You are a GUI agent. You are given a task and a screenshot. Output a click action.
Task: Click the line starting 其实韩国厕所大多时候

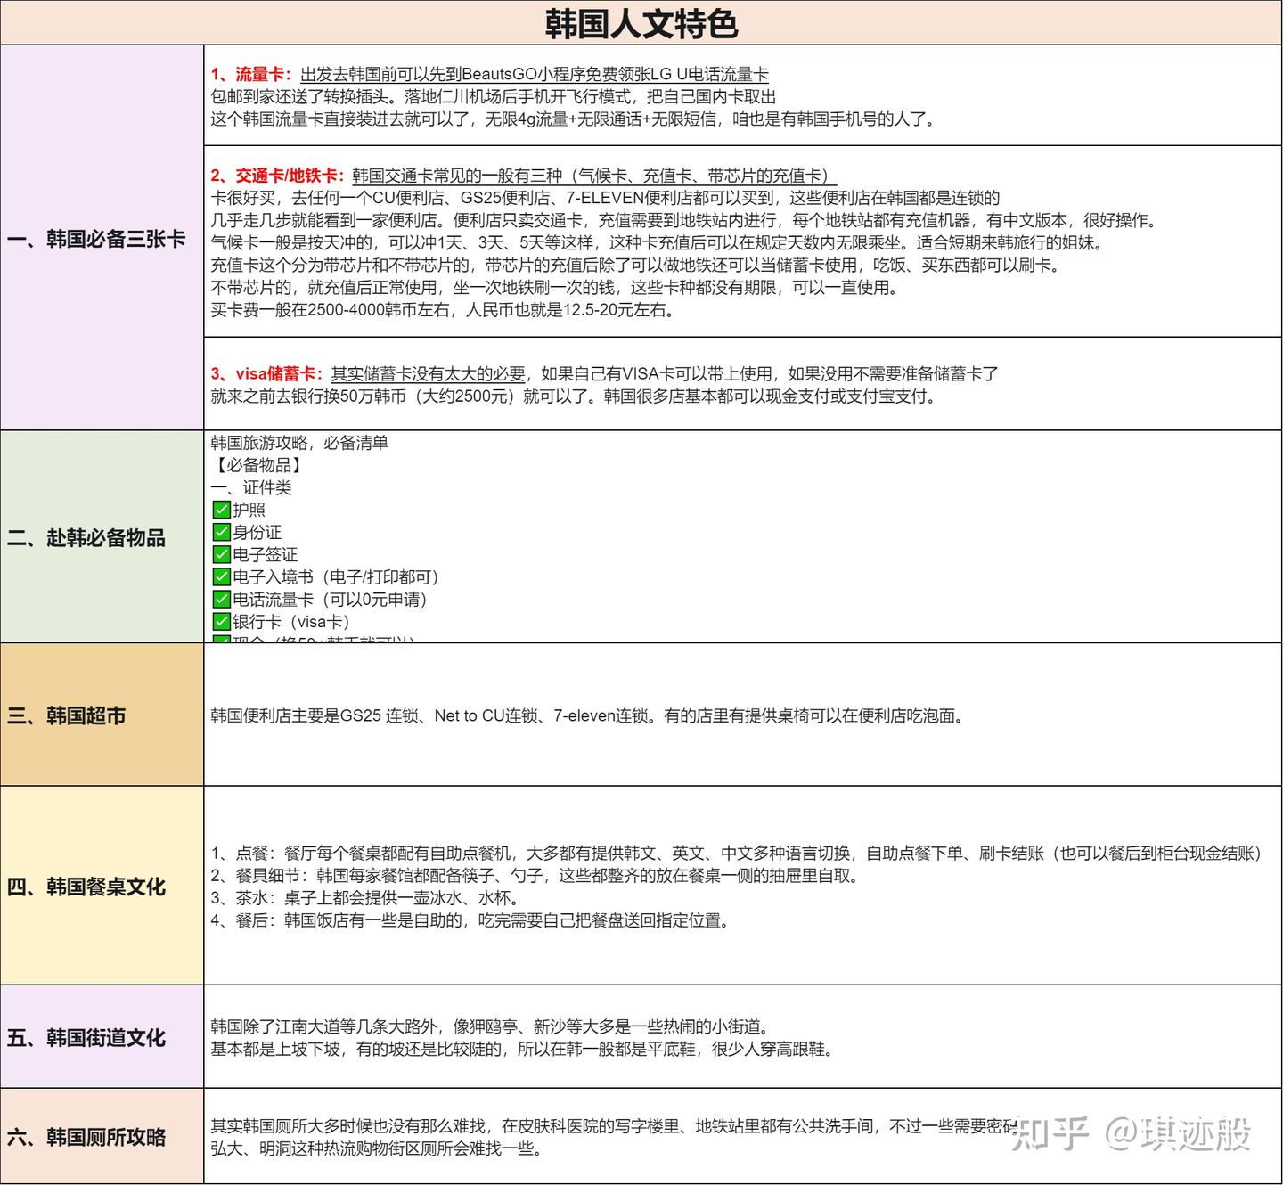[x=614, y=1126]
